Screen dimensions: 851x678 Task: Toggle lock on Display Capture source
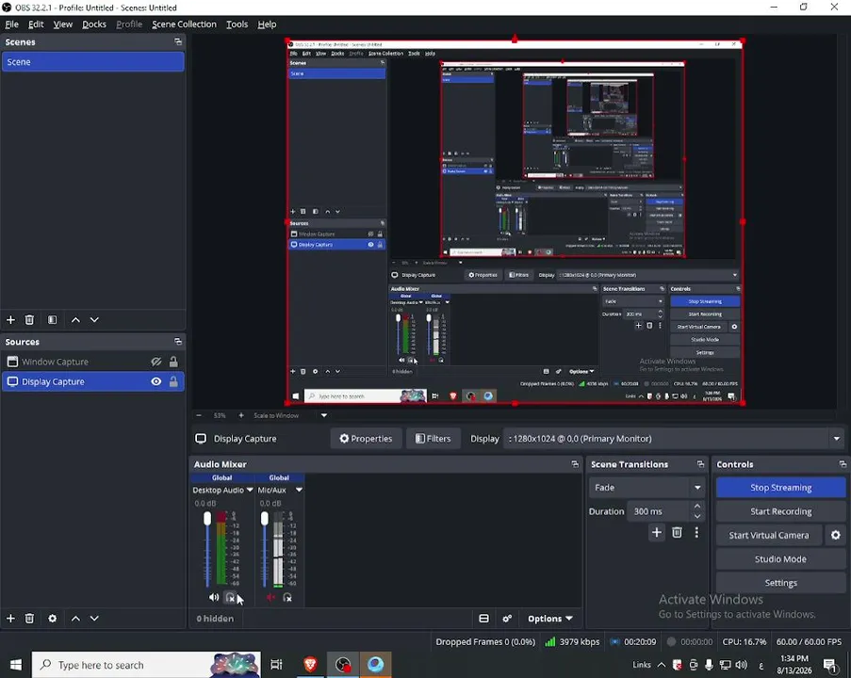(173, 382)
